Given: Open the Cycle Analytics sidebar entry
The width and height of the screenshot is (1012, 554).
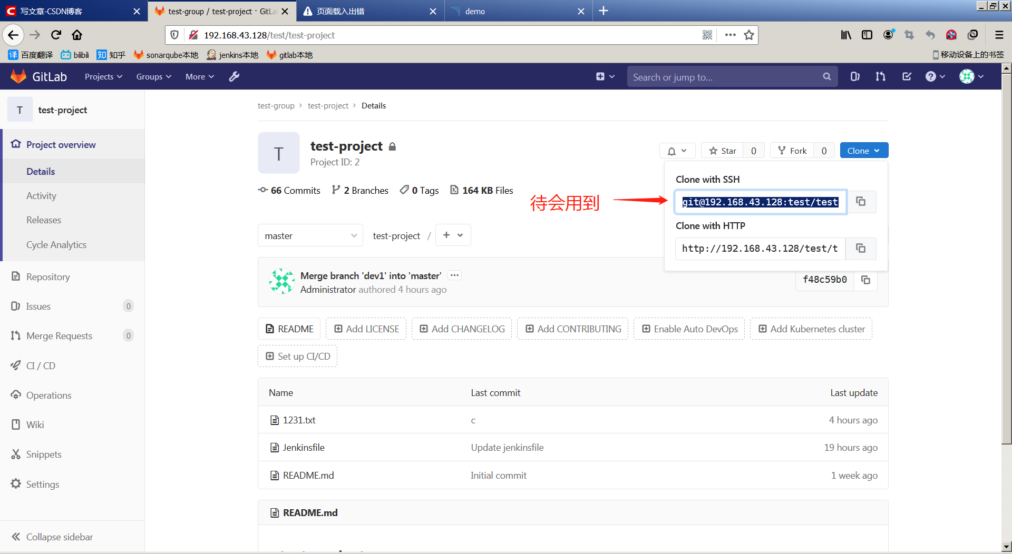Looking at the screenshot, I should pos(56,244).
